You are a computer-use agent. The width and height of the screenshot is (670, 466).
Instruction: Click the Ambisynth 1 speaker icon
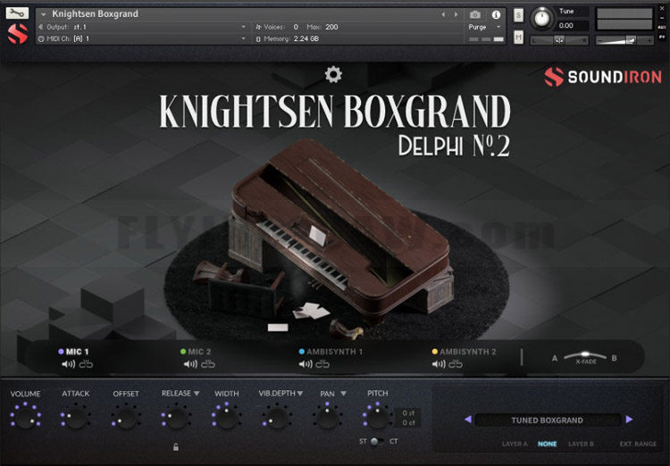click(306, 364)
